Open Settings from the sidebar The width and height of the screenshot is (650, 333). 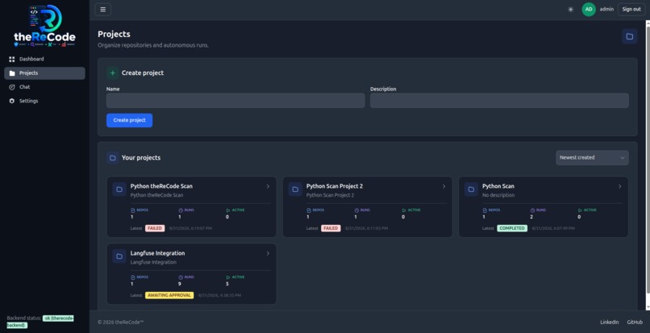(45, 101)
